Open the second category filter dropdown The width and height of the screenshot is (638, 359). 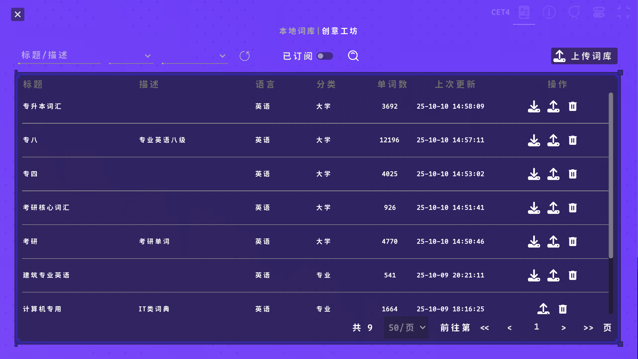pyautogui.click(x=195, y=56)
